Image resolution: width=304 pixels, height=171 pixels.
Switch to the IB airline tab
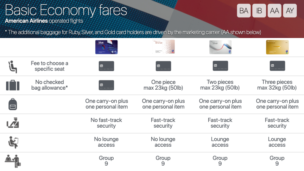coord(259,11)
